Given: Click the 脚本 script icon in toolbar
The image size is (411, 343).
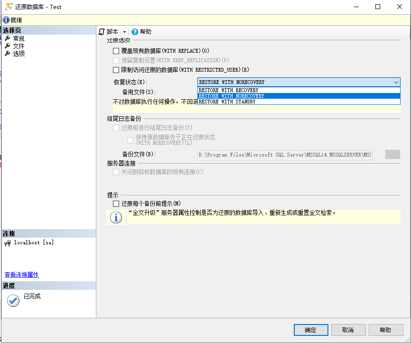Looking at the screenshot, I should point(102,32).
